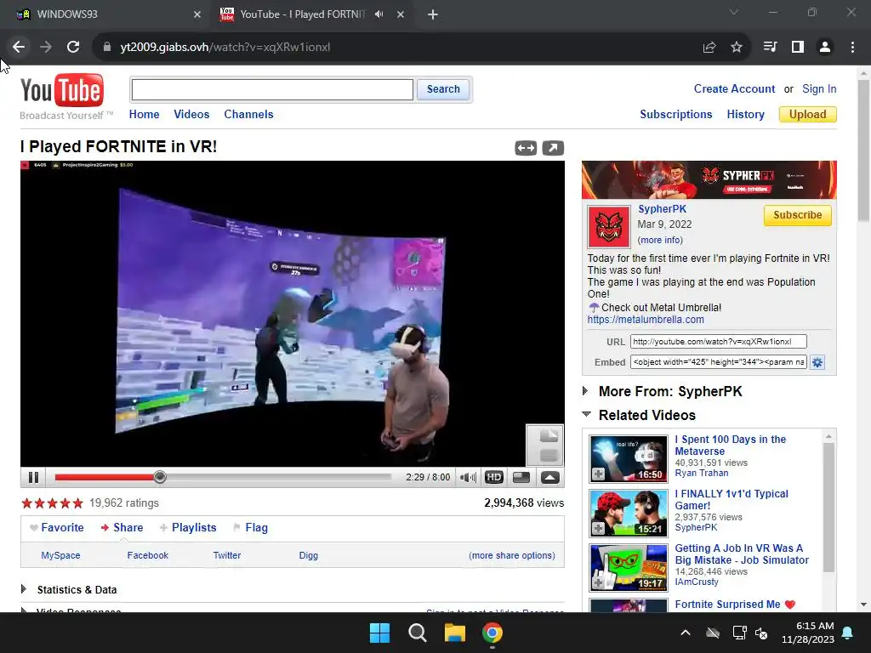This screenshot has width=871, height=653.
Task: Open the Channels tab
Action: (248, 115)
